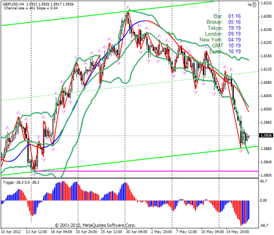Click time axis label '13 Apr 12:00'
This screenshot has width=274, height=235.
[x=36, y=232]
